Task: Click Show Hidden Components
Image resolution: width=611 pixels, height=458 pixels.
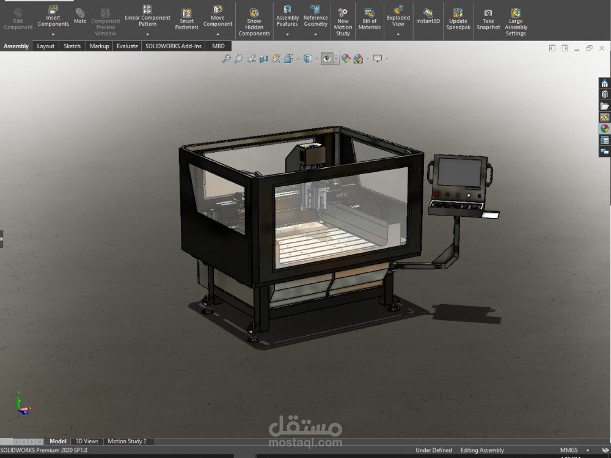Action: pos(254,23)
